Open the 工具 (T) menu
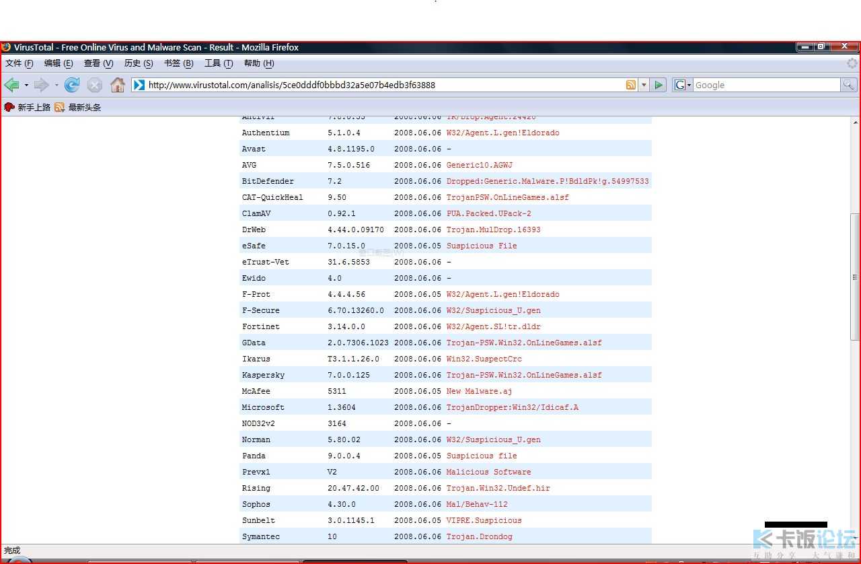This screenshot has height=564, width=861. 219,63
